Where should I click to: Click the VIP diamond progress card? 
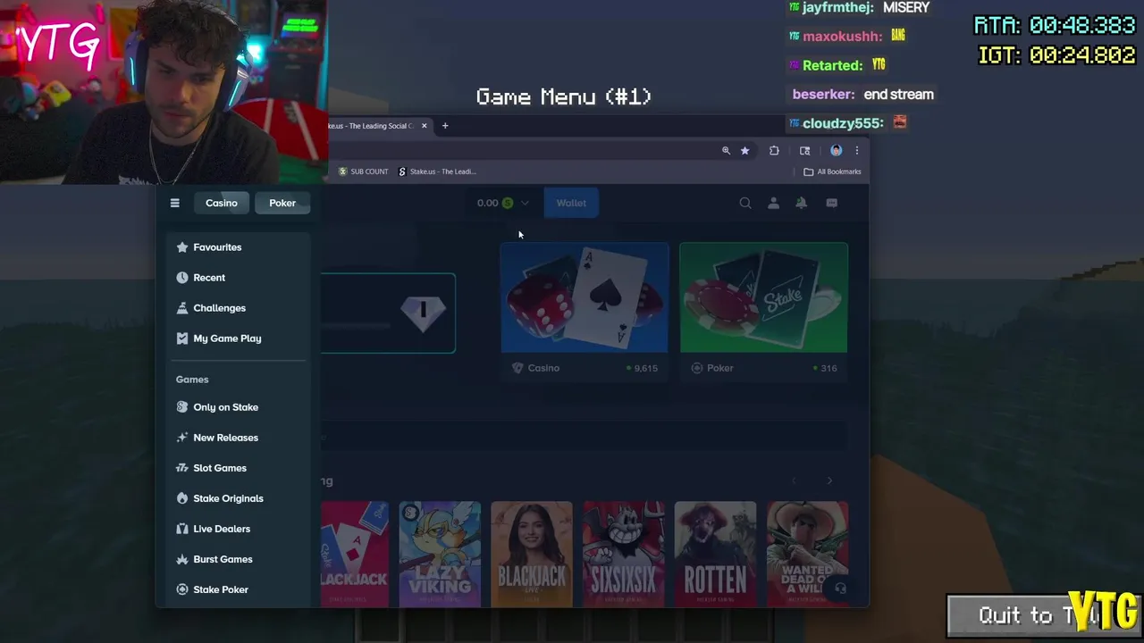tap(388, 313)
